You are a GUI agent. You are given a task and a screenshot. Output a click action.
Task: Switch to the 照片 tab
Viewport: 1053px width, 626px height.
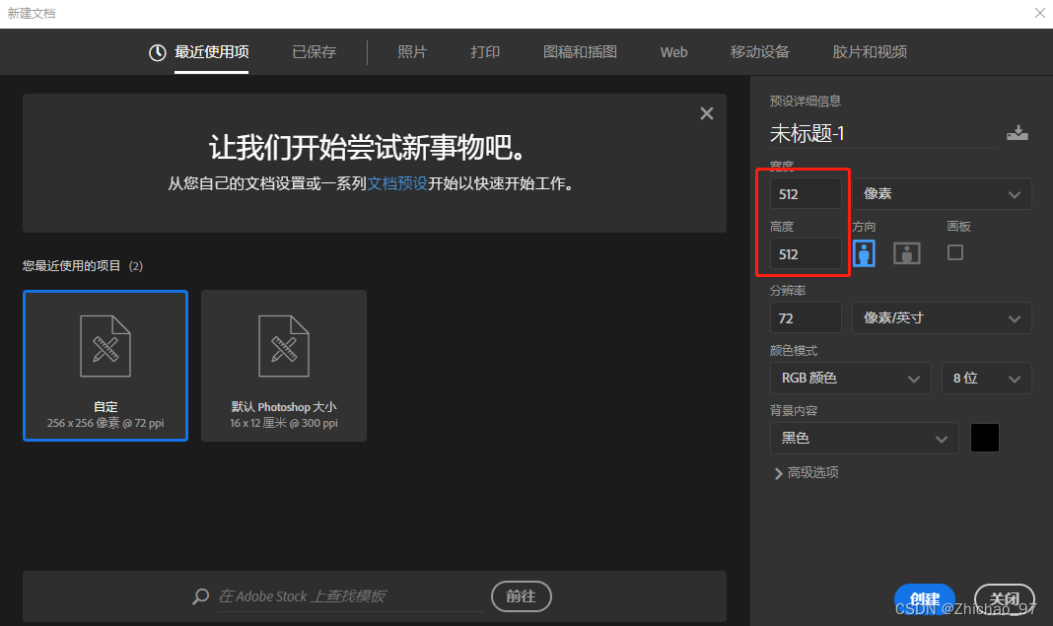[412, 52]
